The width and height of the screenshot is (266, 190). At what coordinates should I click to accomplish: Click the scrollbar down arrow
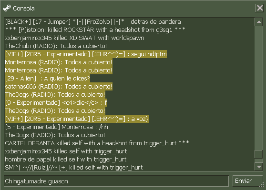(x=259, y=167)
